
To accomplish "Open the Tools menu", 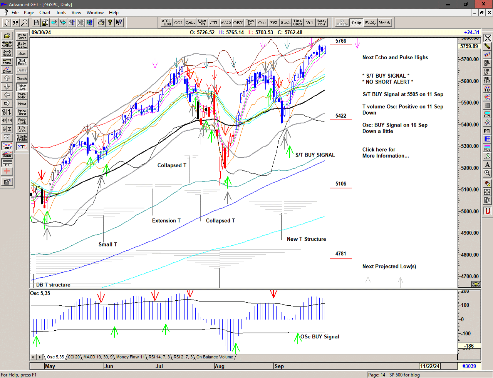I will point(61,13).
